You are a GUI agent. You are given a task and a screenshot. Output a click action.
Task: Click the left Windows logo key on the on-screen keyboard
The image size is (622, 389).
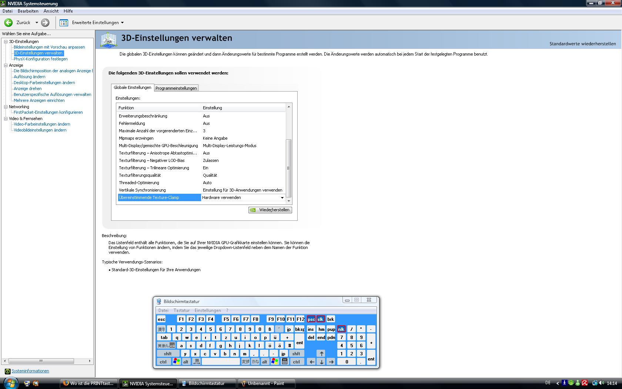(x=176, y=362)
